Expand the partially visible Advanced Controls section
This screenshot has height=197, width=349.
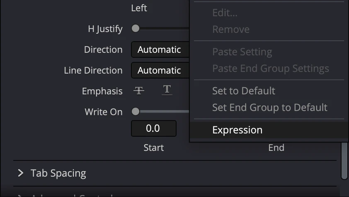tap(21, 195)
